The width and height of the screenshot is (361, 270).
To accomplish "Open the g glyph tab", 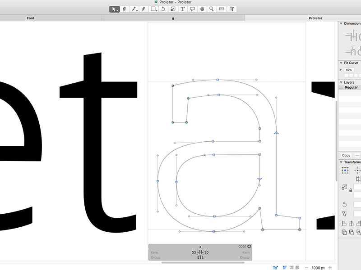I will click(174, 18).
